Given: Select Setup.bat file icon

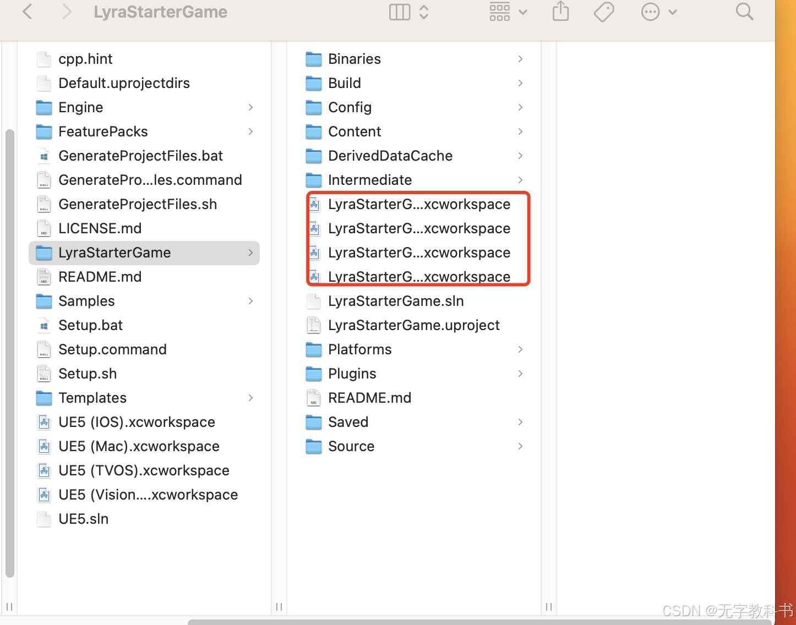Looking at the screenshot, I should (44, 325).
